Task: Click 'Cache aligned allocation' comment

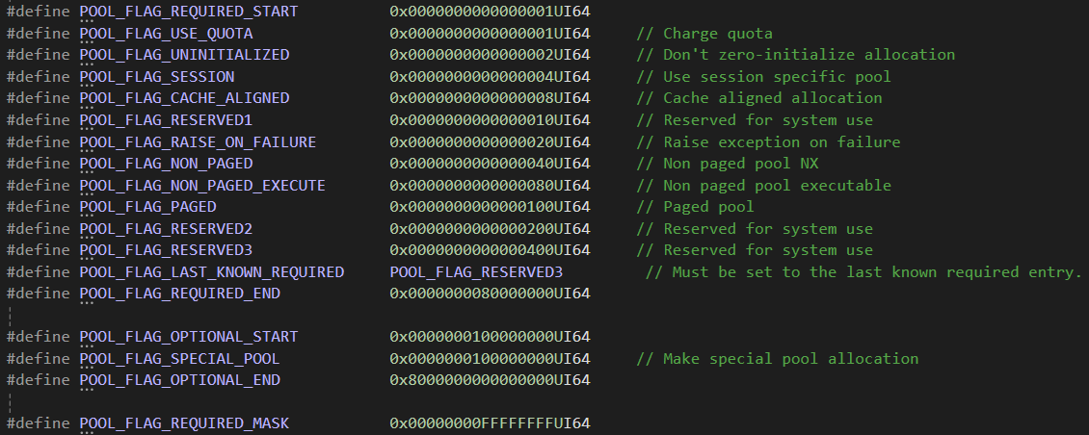Action: 759,98
